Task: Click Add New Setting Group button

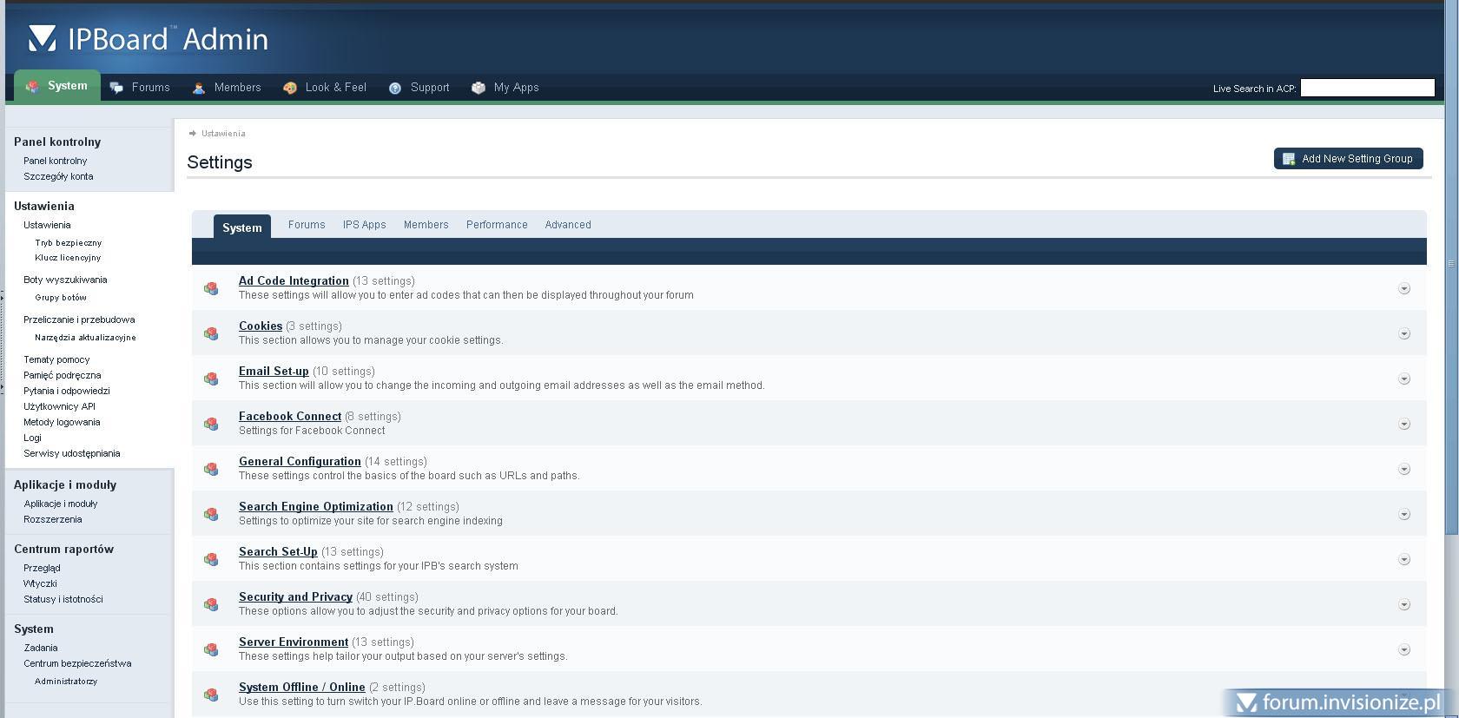Action: 1348,159
